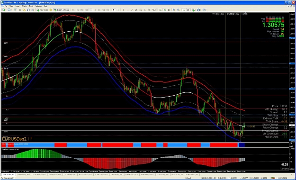Viewport: 296px width, 180px height.
Task: Select the standard arrow cursor tool
Action: coord(114,10)
